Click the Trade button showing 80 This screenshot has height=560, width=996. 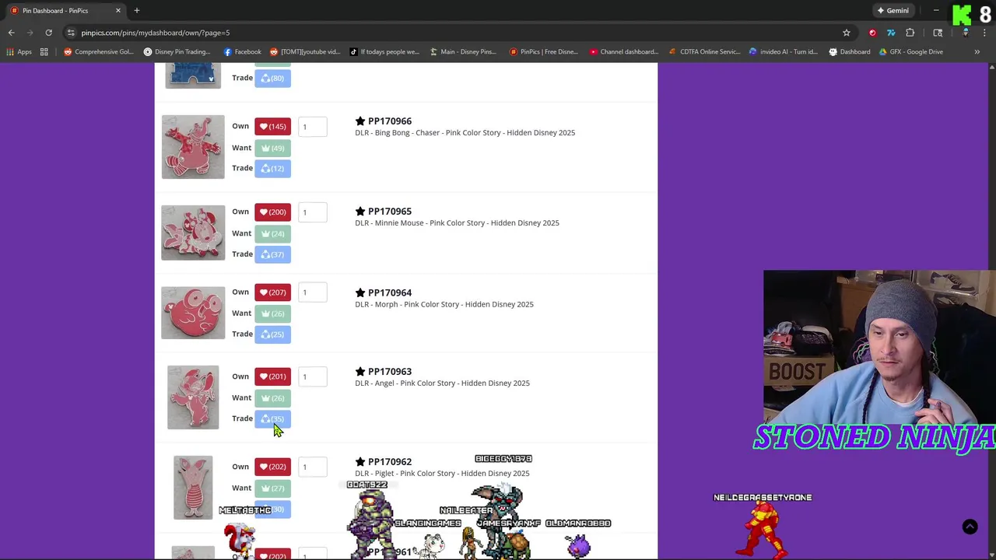tap(272, 78)
